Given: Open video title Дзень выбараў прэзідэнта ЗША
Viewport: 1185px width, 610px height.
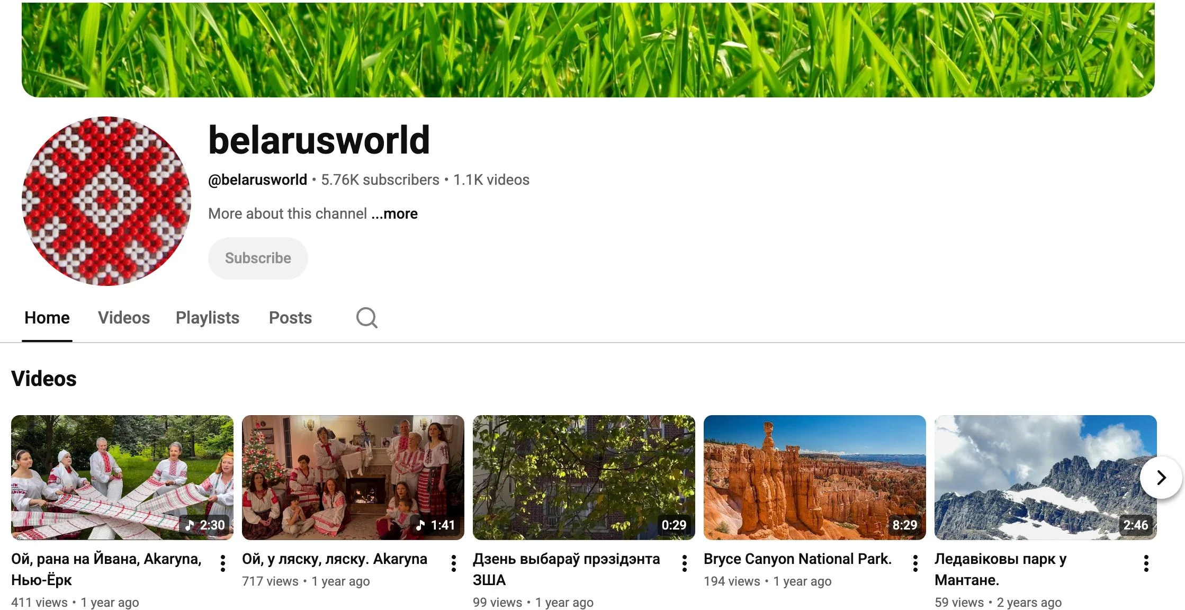Looking at the screenshot, I should click(567, 569).
